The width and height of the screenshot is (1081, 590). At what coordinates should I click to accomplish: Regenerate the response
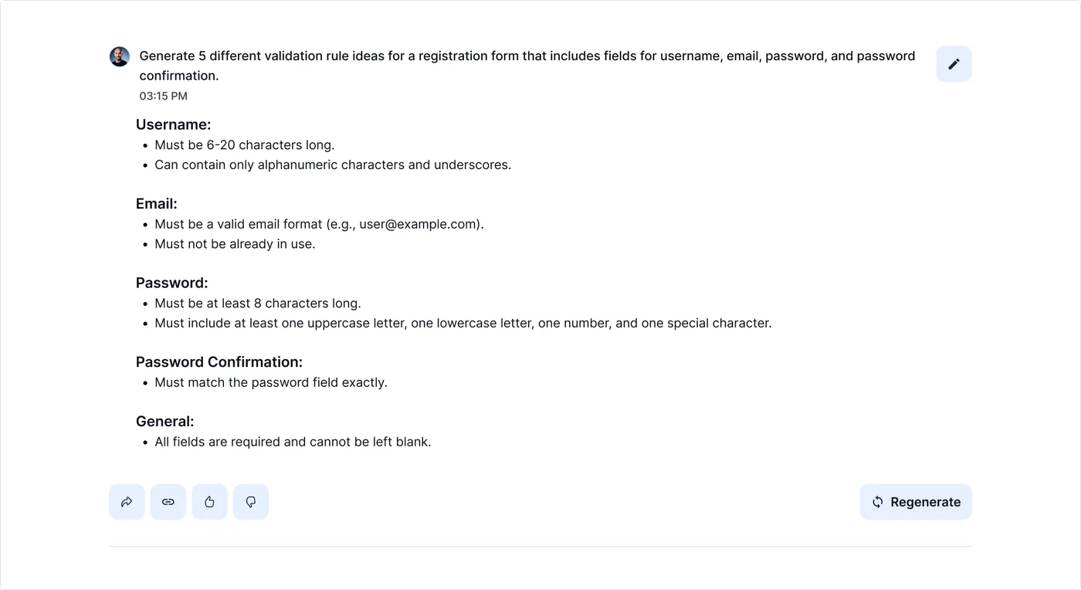coord(916,502)
